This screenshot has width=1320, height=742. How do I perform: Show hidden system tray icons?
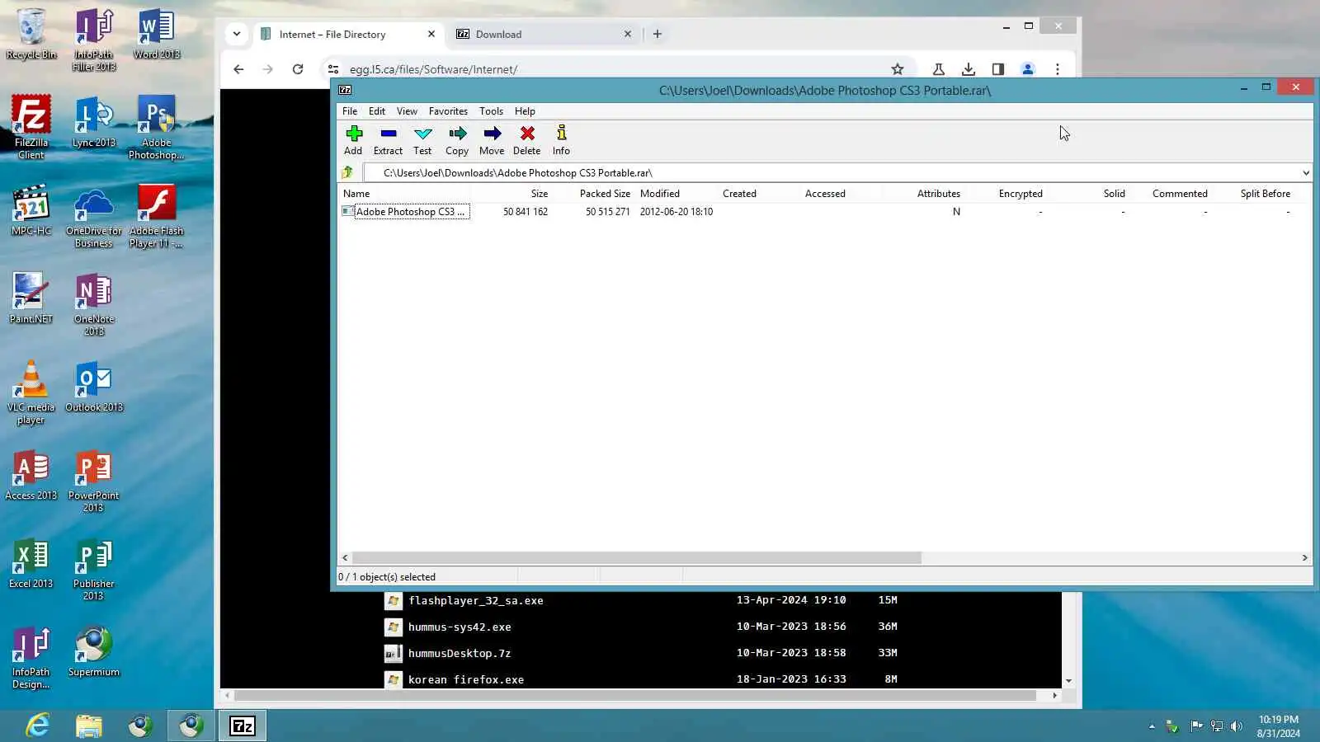(x=1152, y=726)
